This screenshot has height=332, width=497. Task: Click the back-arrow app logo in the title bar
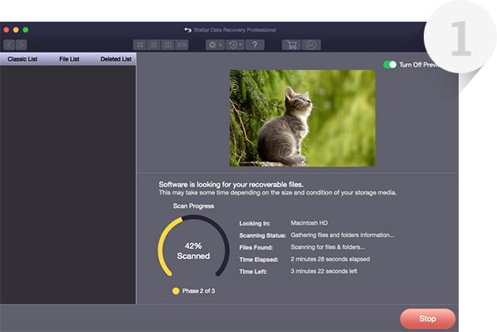point(187,30)
